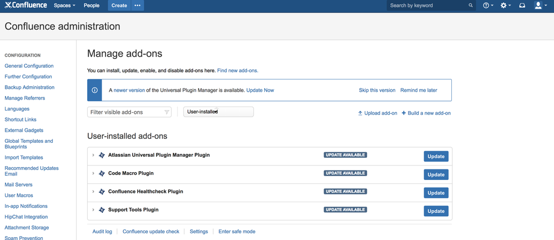Open Import Templates page
This screenshot has width=554, height=240.
pos(24,158)
